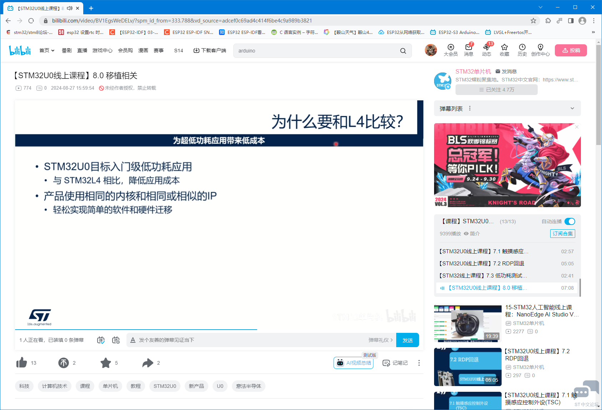Click the search magnifier icon

click(x=403, y=51)
